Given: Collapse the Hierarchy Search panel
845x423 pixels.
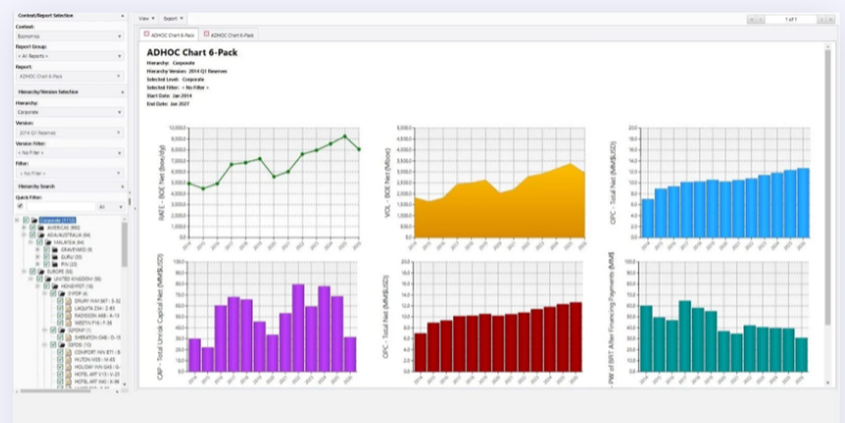Looking at the screenshot, I should pyautogui.click(x=123, y=187).
